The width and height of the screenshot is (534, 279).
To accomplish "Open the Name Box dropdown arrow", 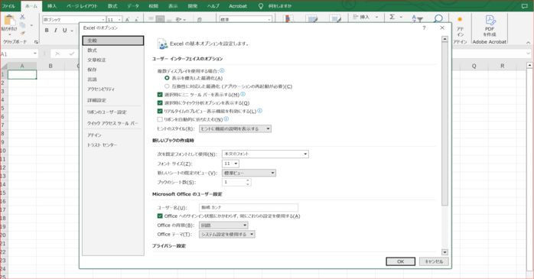I will click(x=34, y=54).
